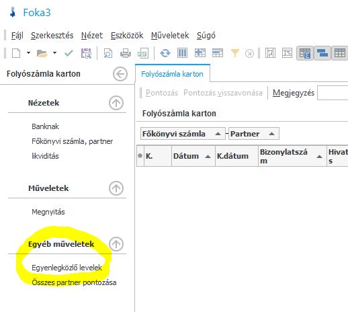
Task: Toggle the highlighted summary view button
Action: point(305,53)
